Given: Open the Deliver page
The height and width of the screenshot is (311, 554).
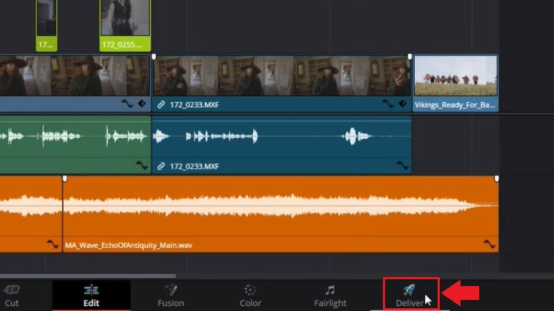Looking at the screenshot, I should pos(410,296).
